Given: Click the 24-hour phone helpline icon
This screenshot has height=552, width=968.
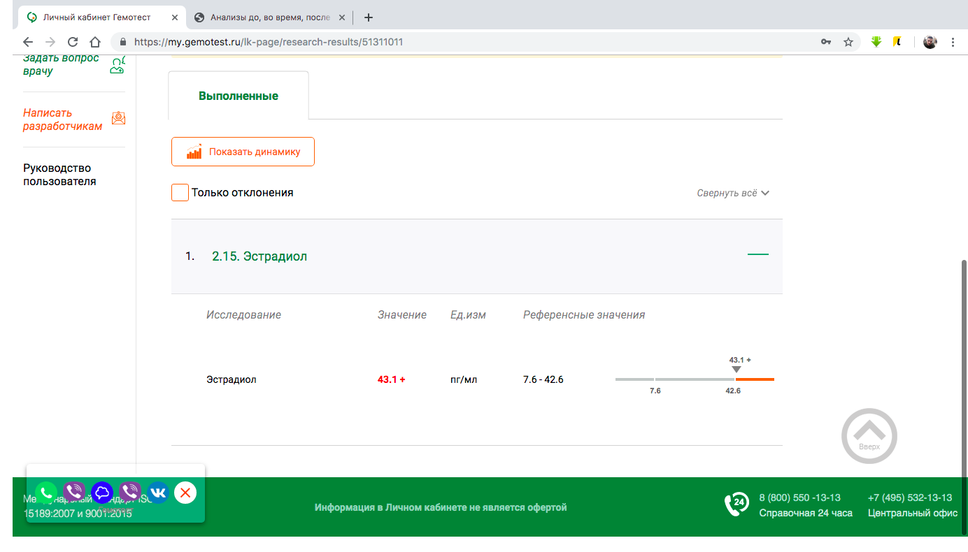Looking at the screenshot, I should pos(736,504).
